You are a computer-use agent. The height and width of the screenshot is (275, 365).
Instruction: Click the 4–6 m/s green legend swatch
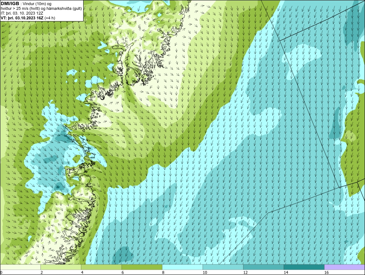tap(101, 267)
